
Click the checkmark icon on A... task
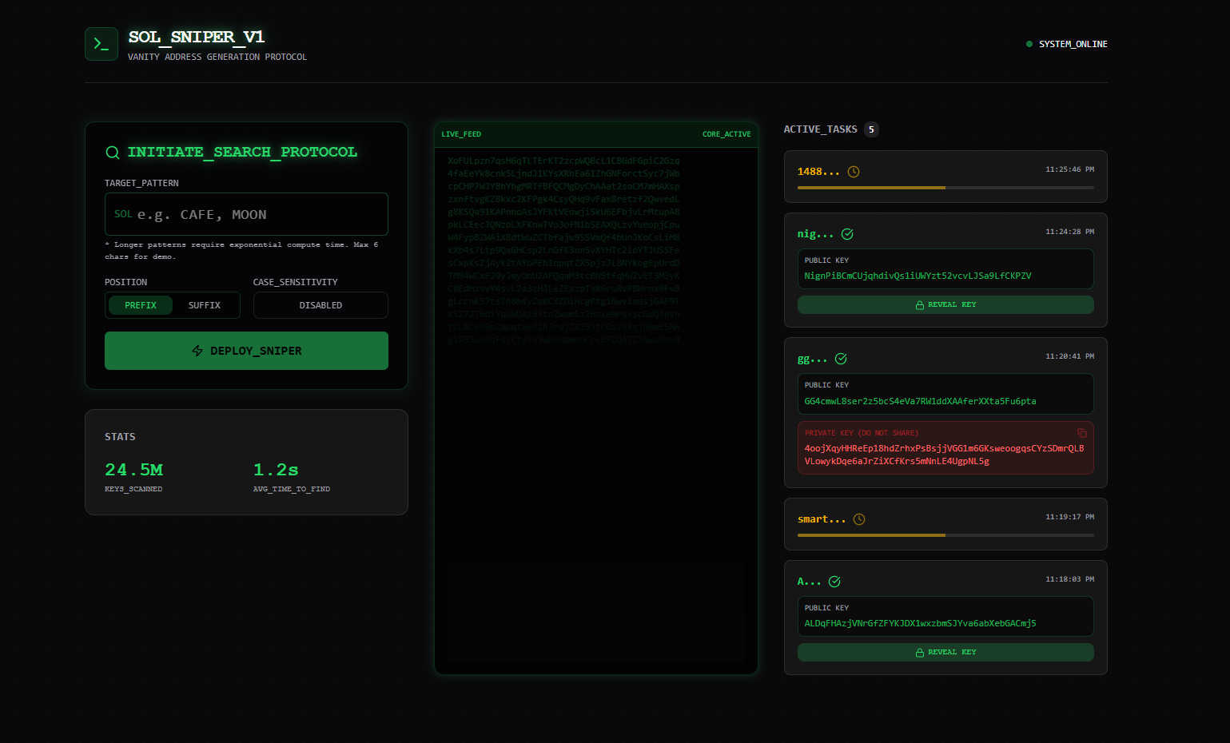pos(834,582)
